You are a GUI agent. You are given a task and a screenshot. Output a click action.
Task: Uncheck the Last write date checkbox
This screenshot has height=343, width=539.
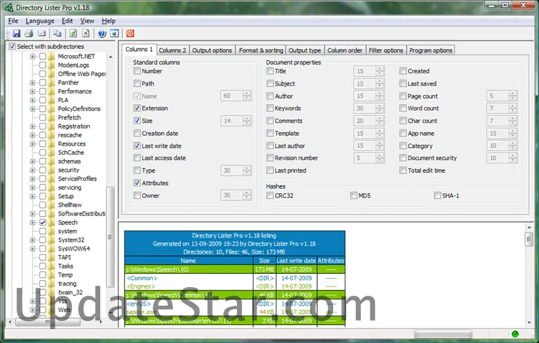137,146
